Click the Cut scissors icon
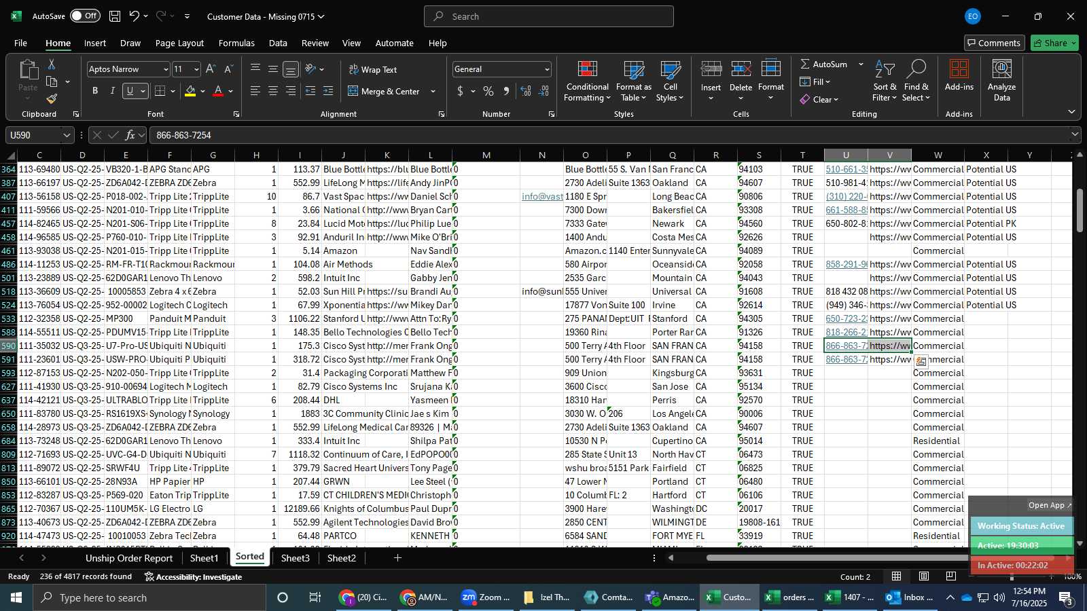Screen dimensions: 1087x611 (51, 64)
